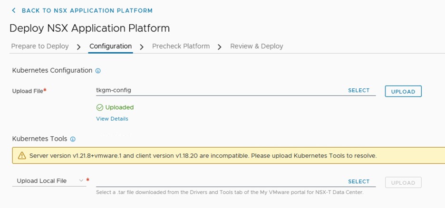Click SELECT next to the tkgm-config field
This screenshot has width=445, height=208.
click(x=358, y=90)
